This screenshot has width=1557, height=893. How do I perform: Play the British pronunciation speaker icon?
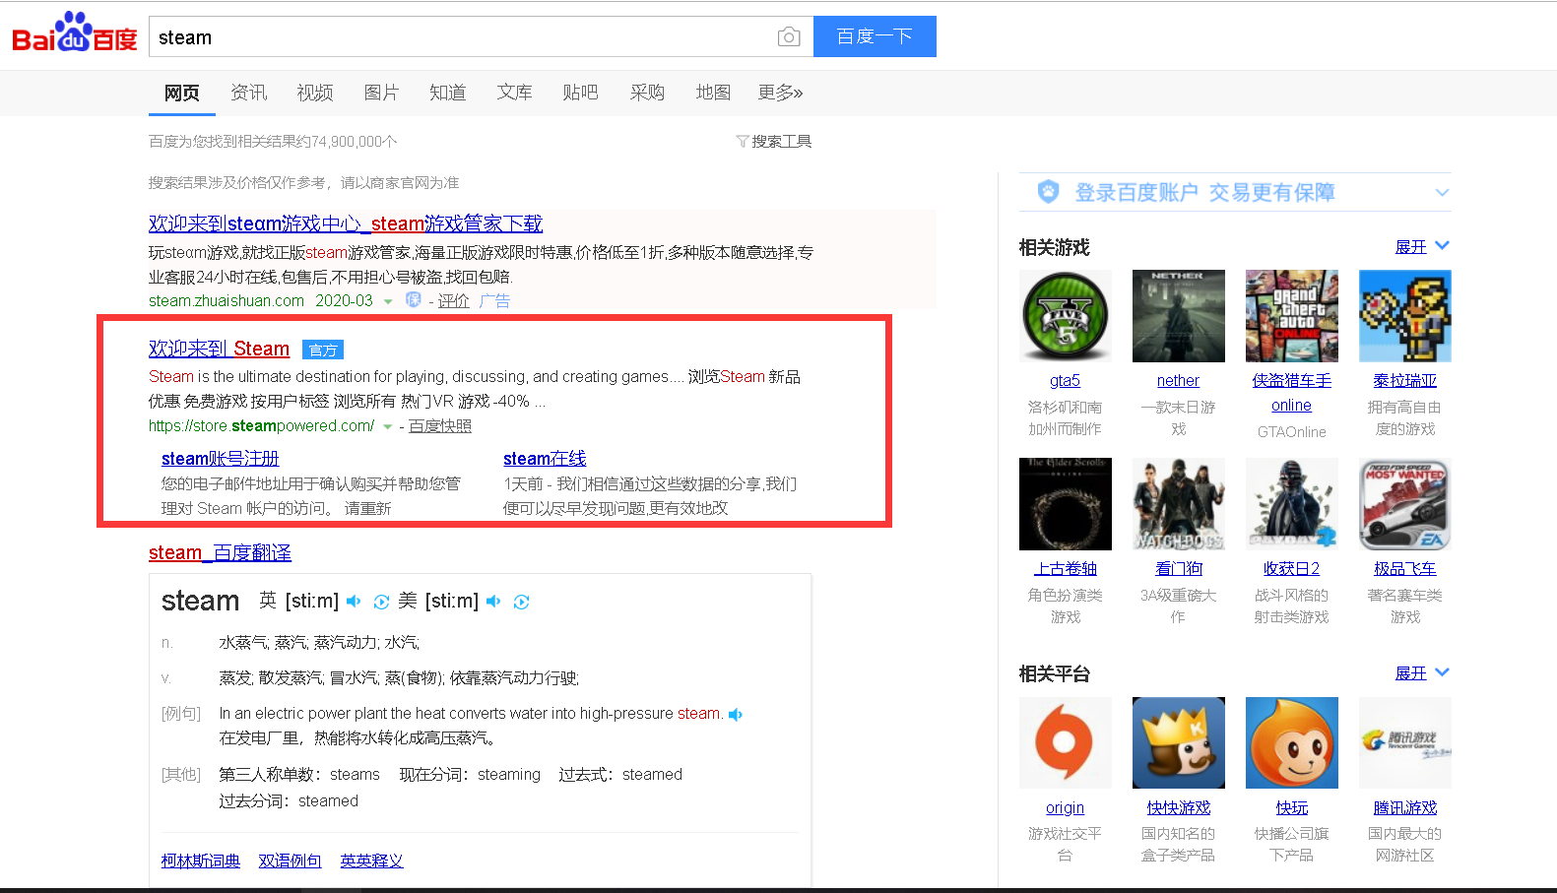(354, 602)
